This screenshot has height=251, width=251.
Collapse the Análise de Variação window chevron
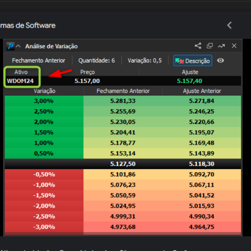tap(18, 46)
